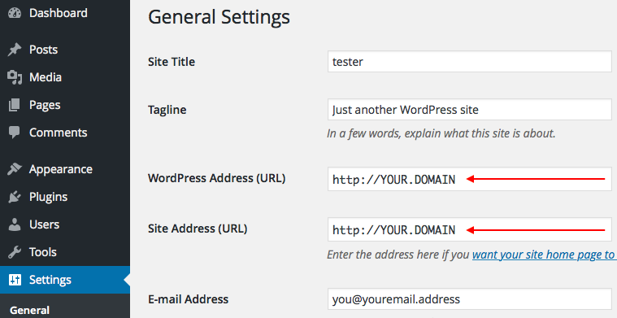The image size is (617, 318).
Task: Focus the Tagline text field
Action: coord(469,110)
